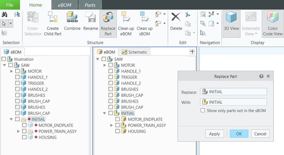The image size is (284, 155).
Task: Expand the MOTOR node in eBOM tree
Action: [105, 65]
